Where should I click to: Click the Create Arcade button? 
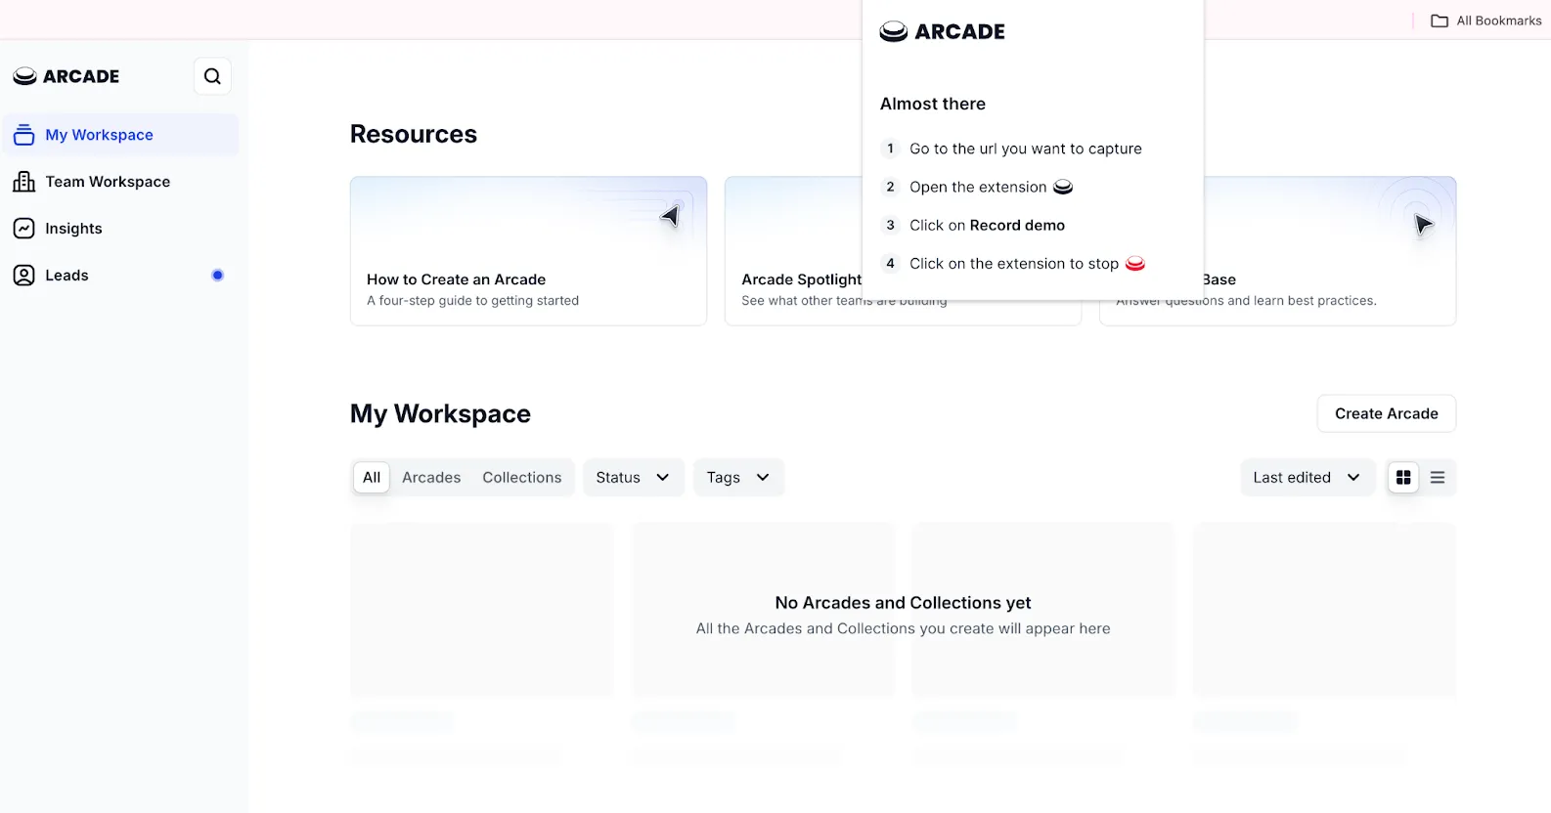tap(1387, 413)
